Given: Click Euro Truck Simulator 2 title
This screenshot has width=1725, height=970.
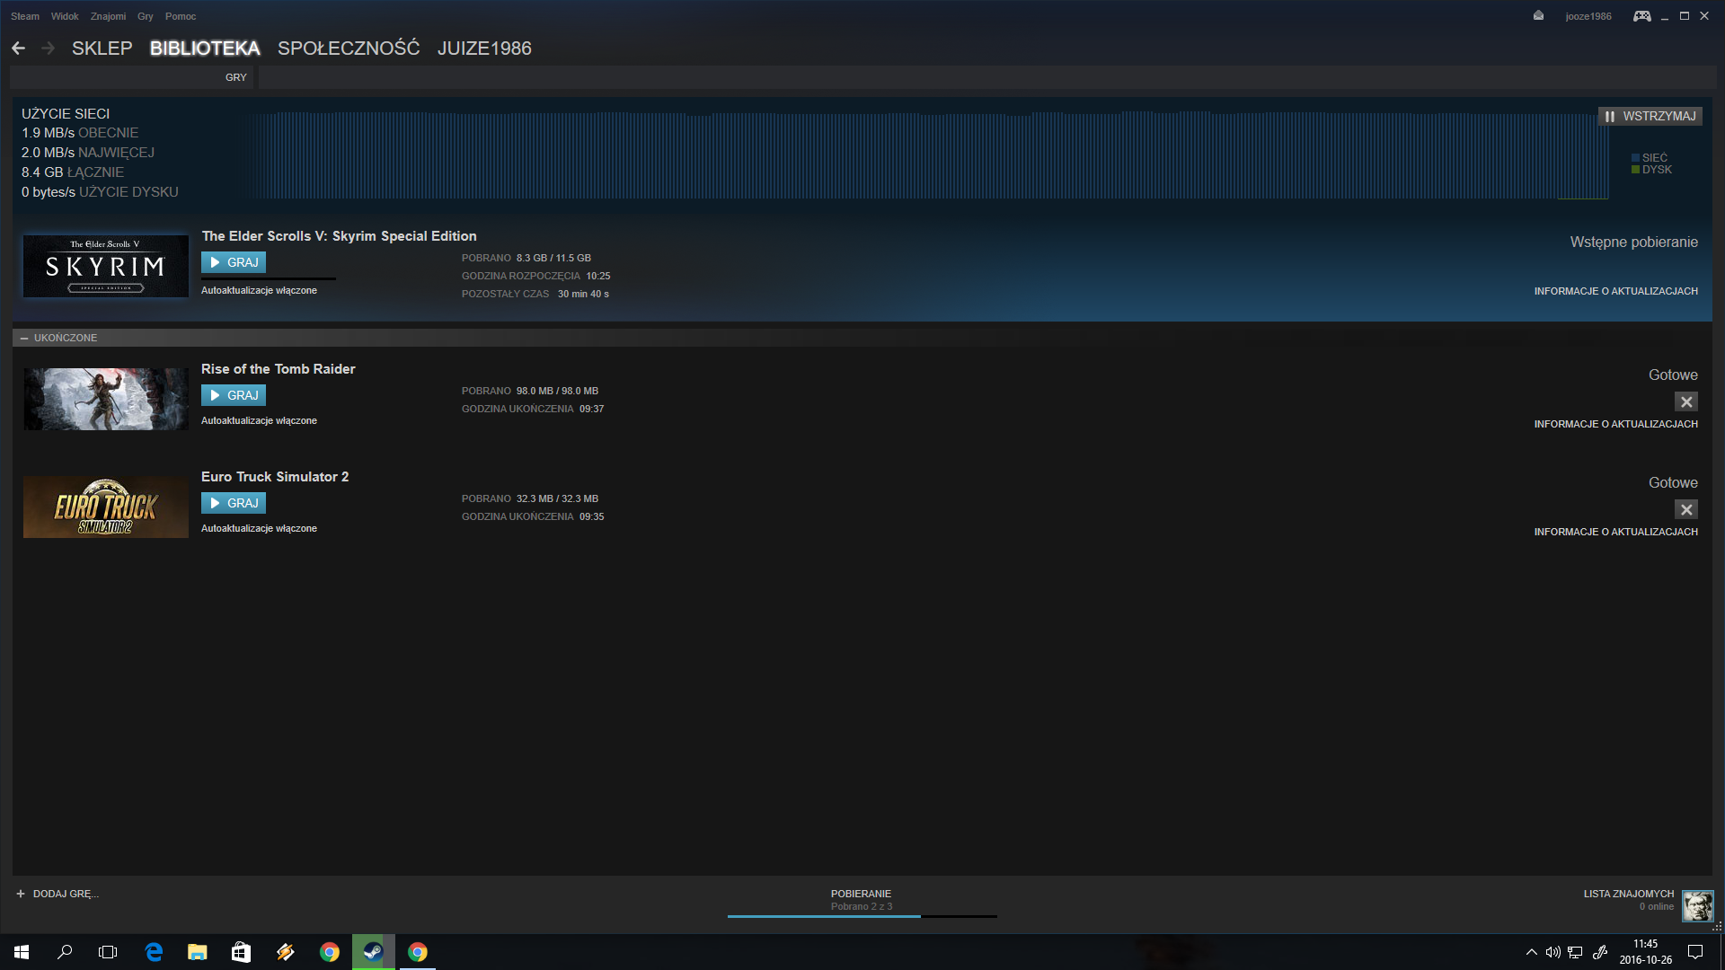Looking at the screenshot, I should (275, 477).
